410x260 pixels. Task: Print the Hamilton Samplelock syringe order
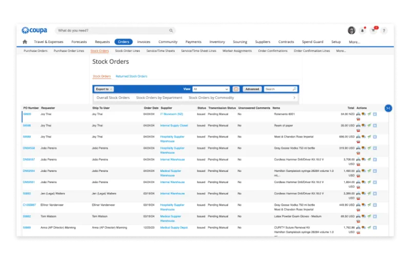click(358, 171)
